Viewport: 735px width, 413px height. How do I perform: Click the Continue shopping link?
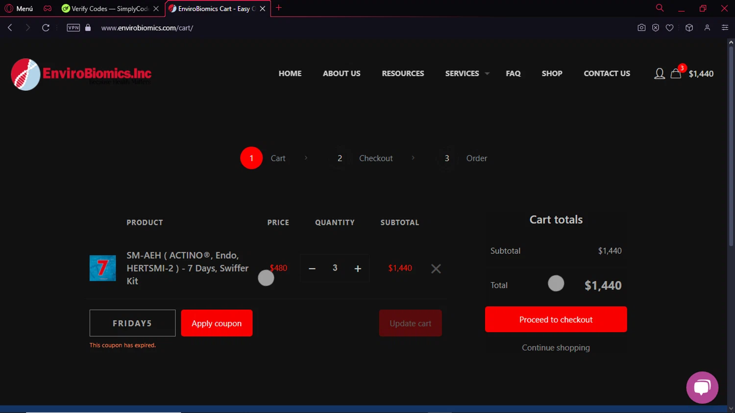556,347
